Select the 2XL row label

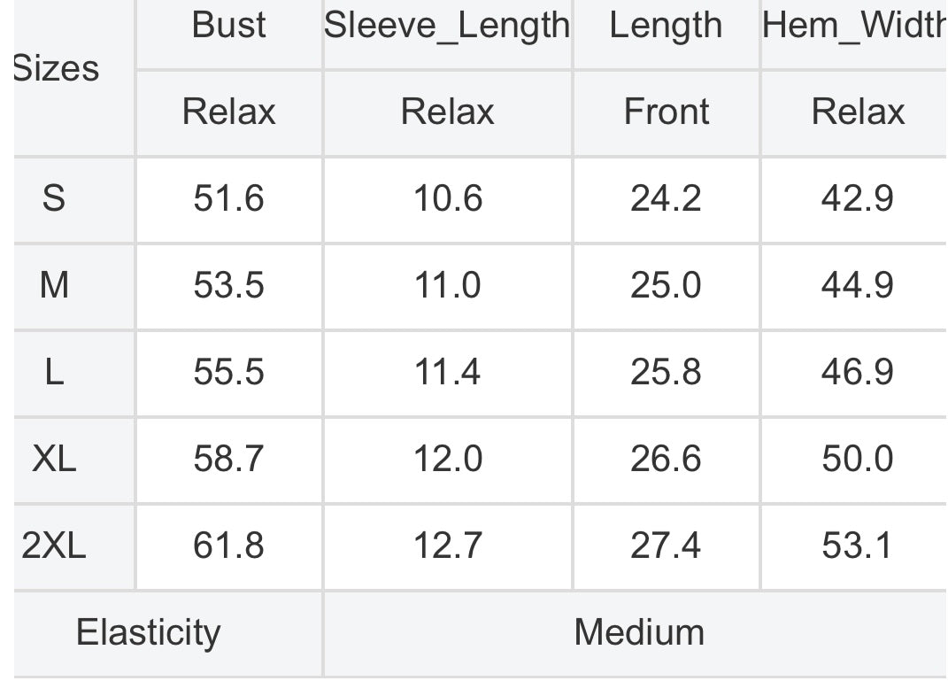click(x=73, y=546)
